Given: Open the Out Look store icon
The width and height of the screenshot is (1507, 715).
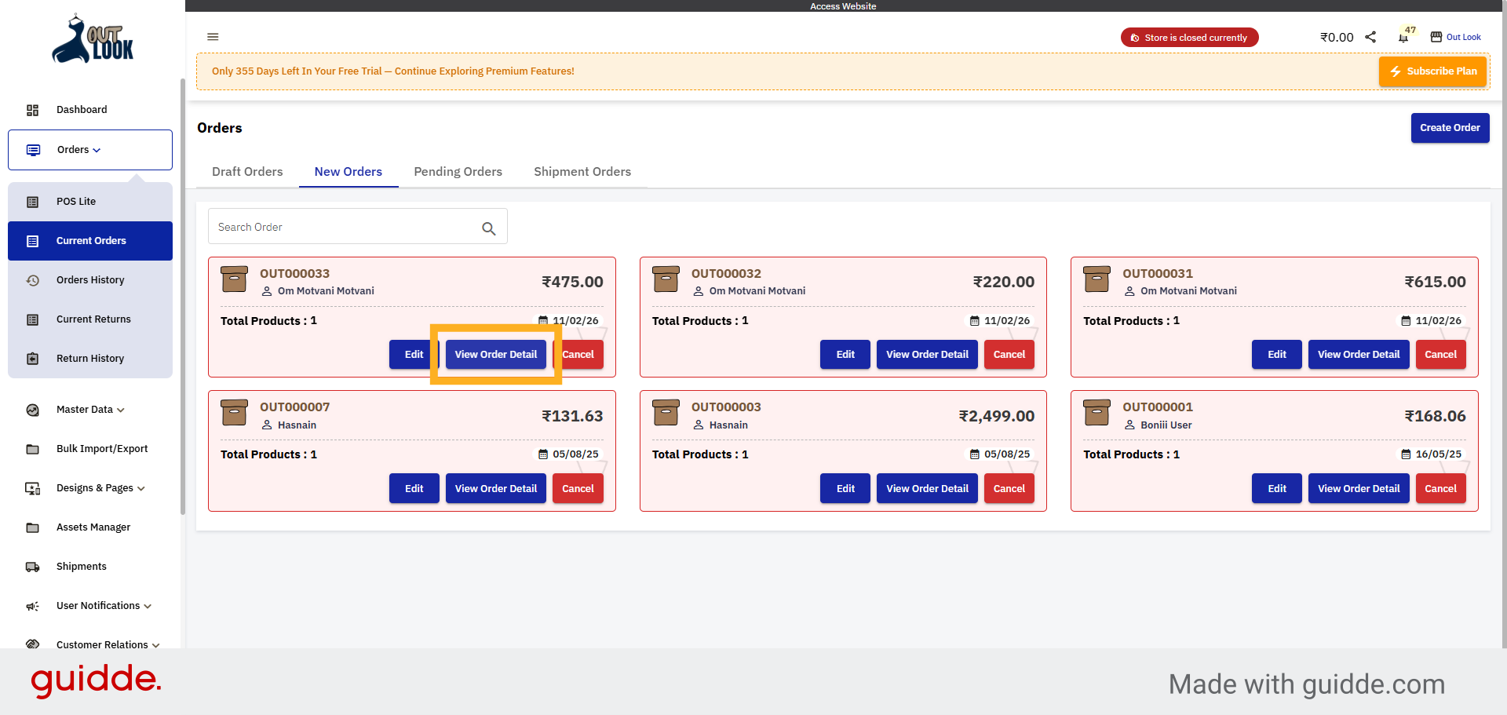Looking at the screenshot, I should (1436, 36).
